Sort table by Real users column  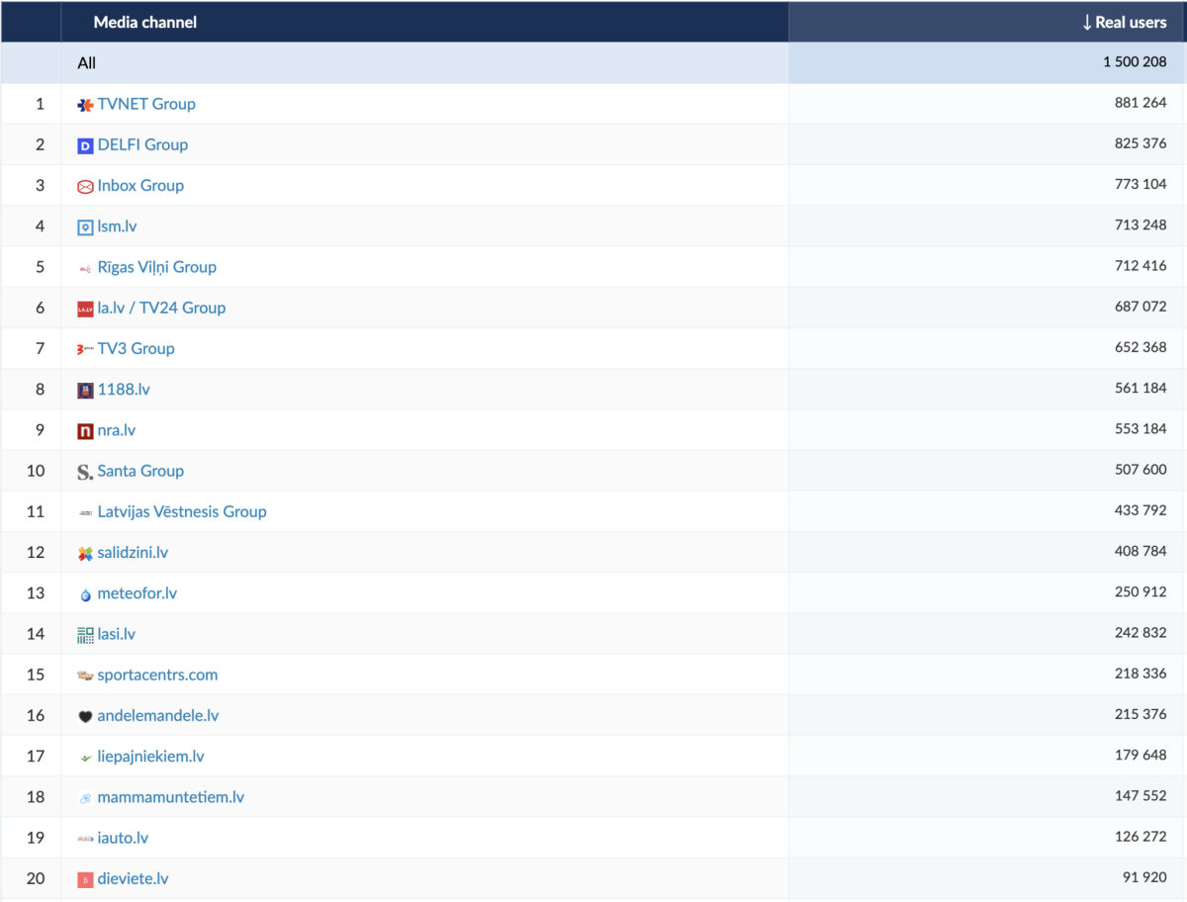pos(1124,22)
